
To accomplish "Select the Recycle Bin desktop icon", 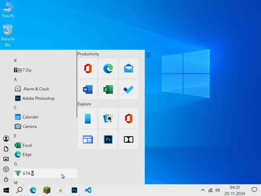I will [8, 35].
